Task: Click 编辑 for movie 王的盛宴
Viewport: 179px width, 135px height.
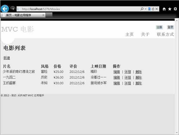Action: click(x=117, y=83)
